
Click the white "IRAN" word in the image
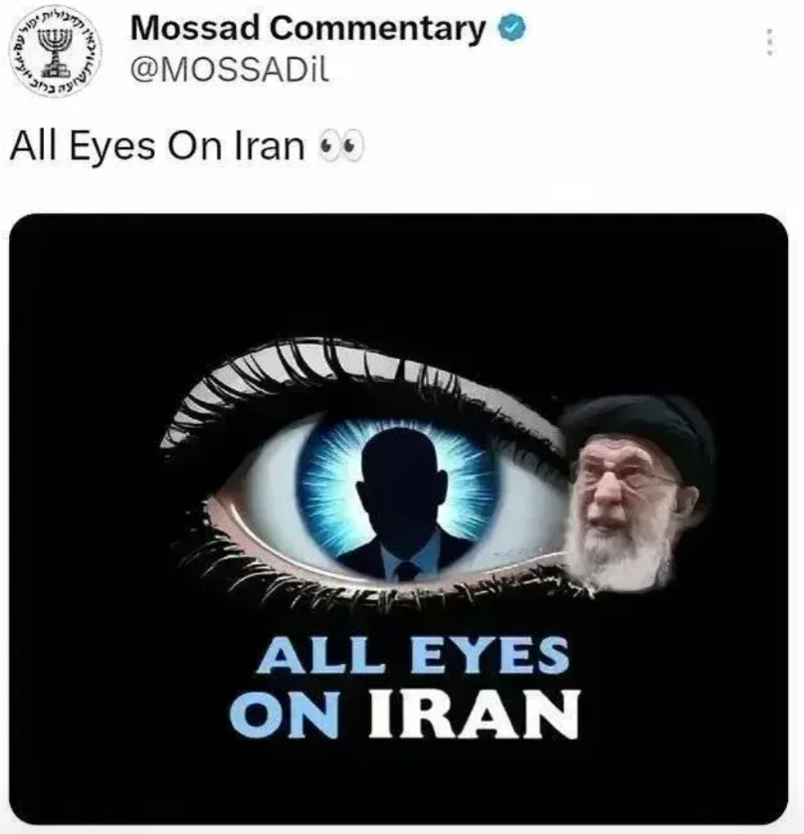(x=474, y=714)
